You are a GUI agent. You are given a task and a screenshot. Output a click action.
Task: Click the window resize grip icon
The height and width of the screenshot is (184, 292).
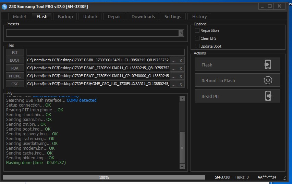point(284,178)
